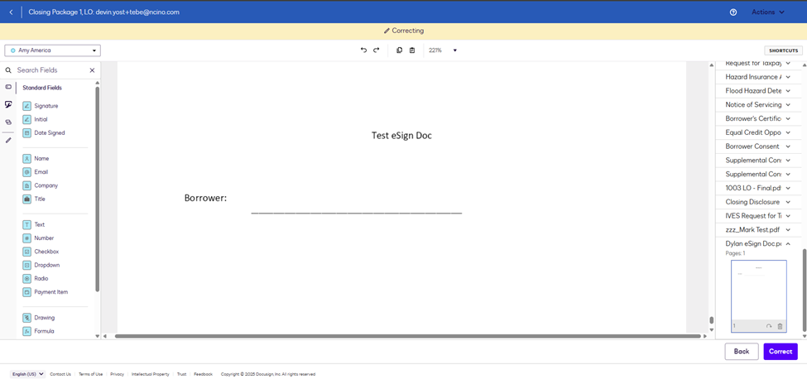Select the Signature field icon
The image size is (807, 384).
[26, 106]
